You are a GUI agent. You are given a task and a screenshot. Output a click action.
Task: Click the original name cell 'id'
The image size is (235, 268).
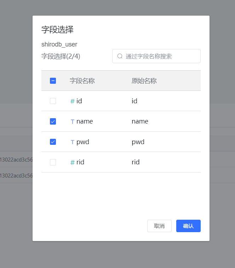(134, 101)
